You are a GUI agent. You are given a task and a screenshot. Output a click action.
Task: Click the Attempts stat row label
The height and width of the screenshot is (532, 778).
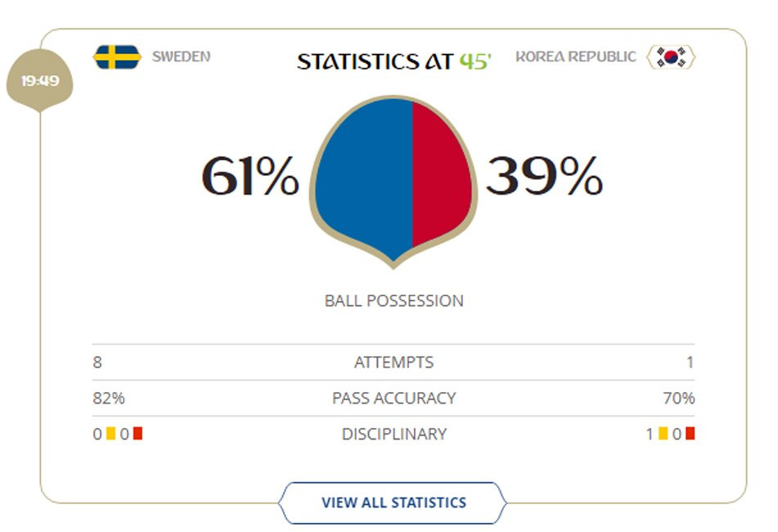pos(393,362)
